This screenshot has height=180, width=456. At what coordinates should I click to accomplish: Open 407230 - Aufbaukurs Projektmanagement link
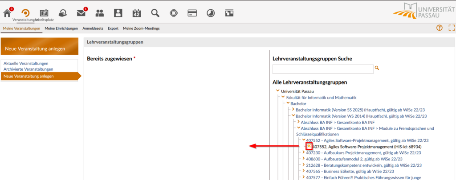pyautogui.click(x=364, y=153)
